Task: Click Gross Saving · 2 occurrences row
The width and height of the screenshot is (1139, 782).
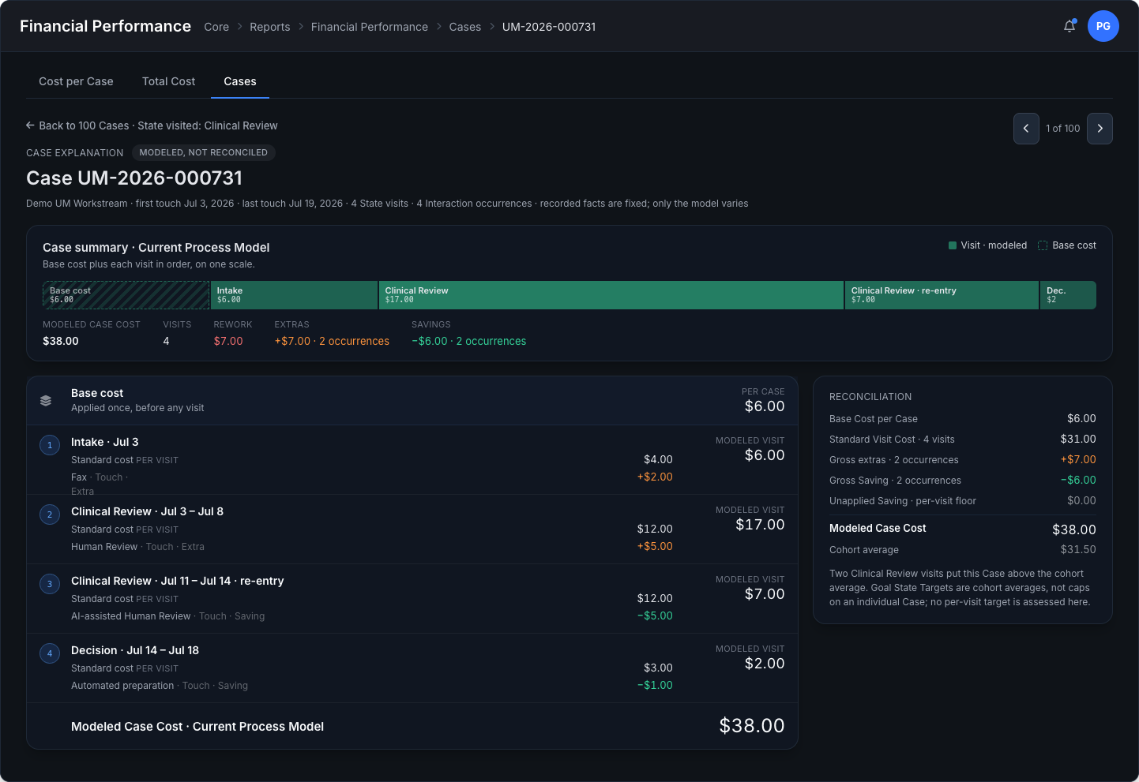Action: point(963,480)
